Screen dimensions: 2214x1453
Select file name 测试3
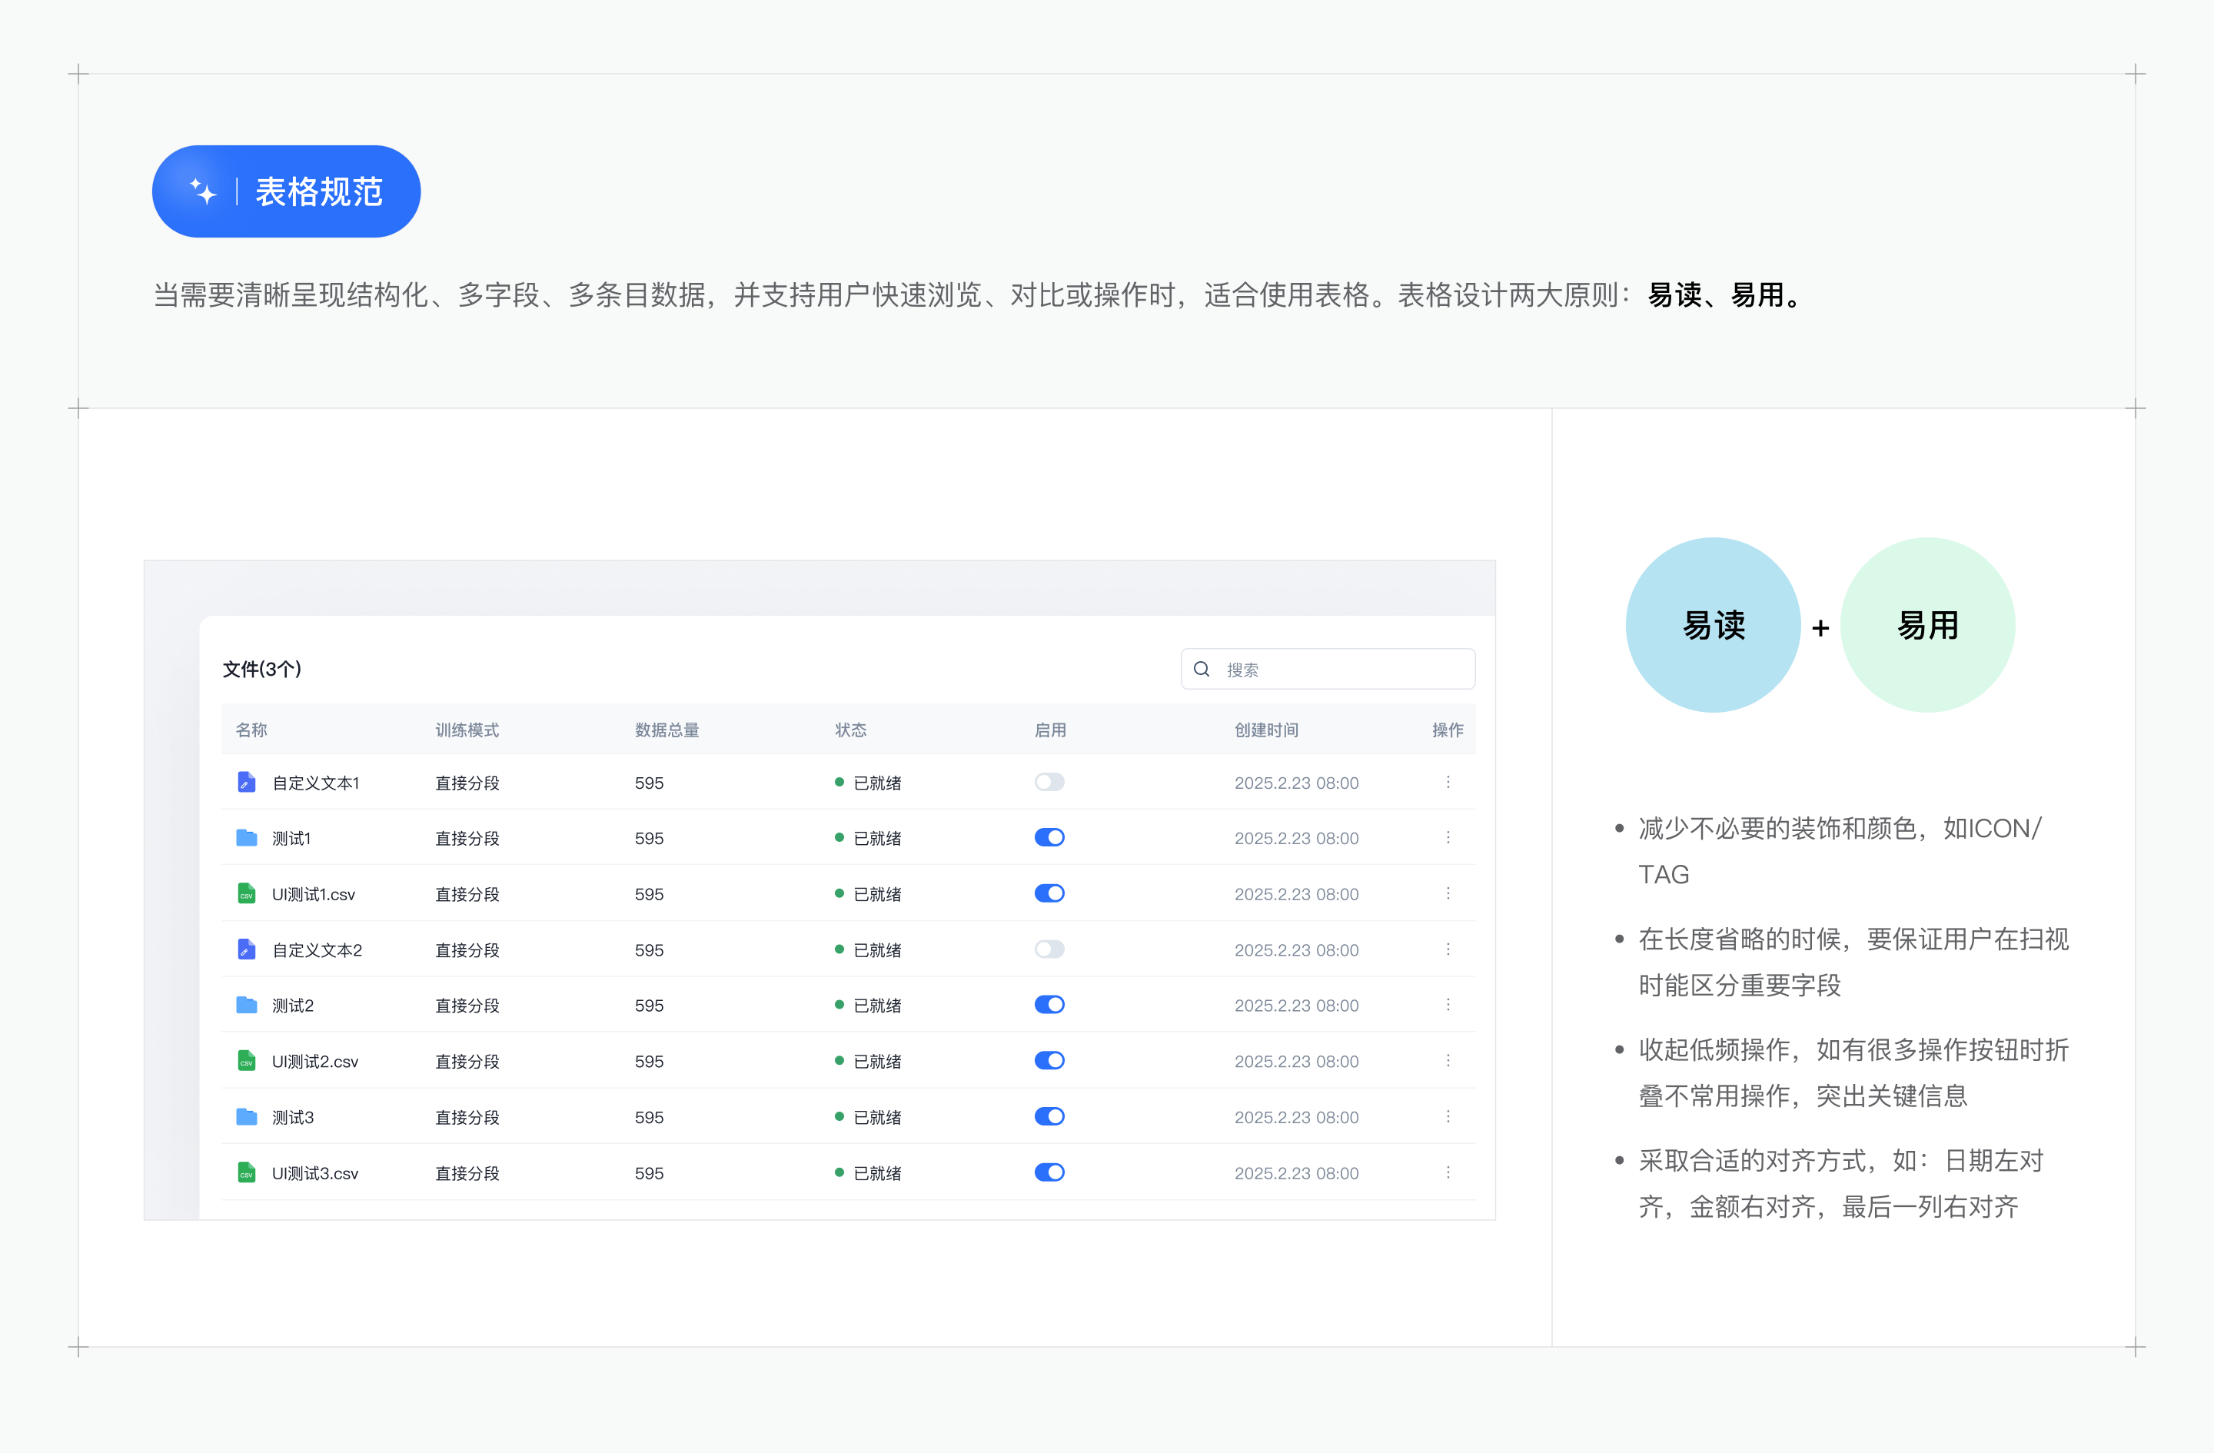pyautogui.click(x=293, y=1117)
